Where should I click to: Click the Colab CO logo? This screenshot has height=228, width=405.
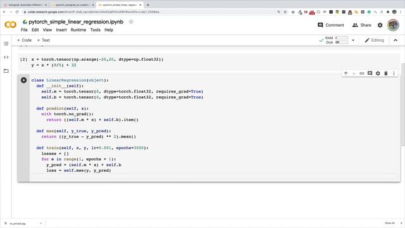[x=10, y=25]
